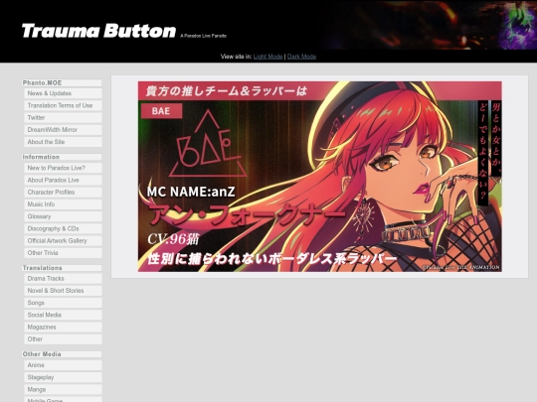
Task: View Character Profiles
Action: click(x=63, y=193)
